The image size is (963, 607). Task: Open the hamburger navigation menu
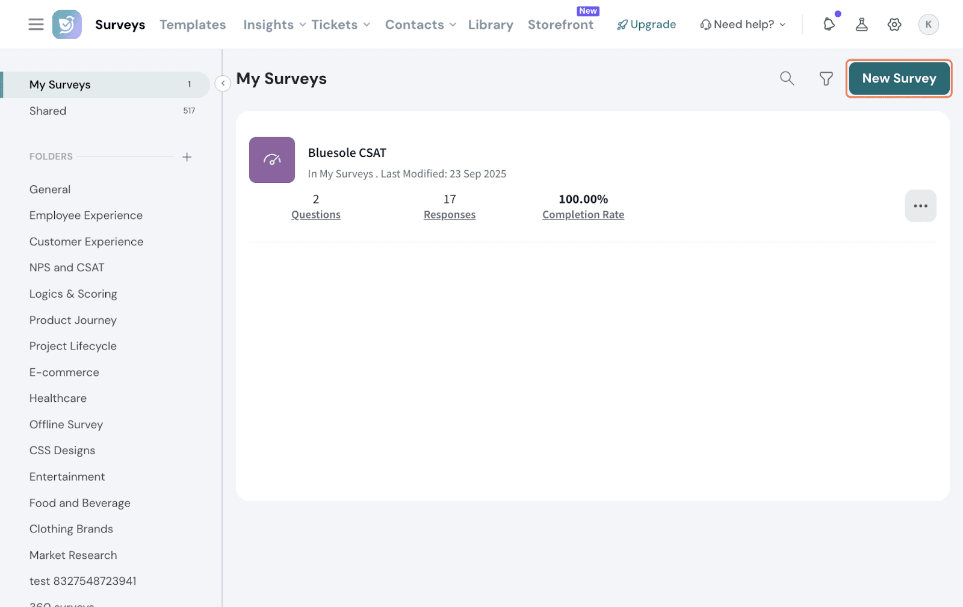click(36, 25)
